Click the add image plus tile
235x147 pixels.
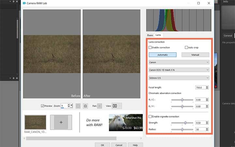tap(61, 122)
